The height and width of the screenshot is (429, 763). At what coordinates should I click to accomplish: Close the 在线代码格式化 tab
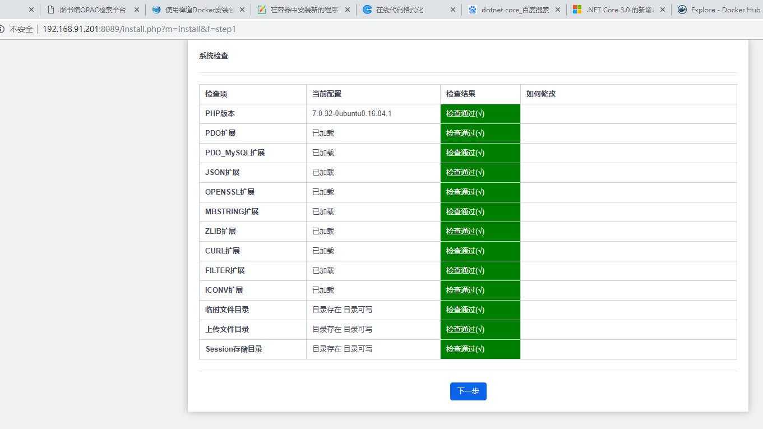(453, 10)
